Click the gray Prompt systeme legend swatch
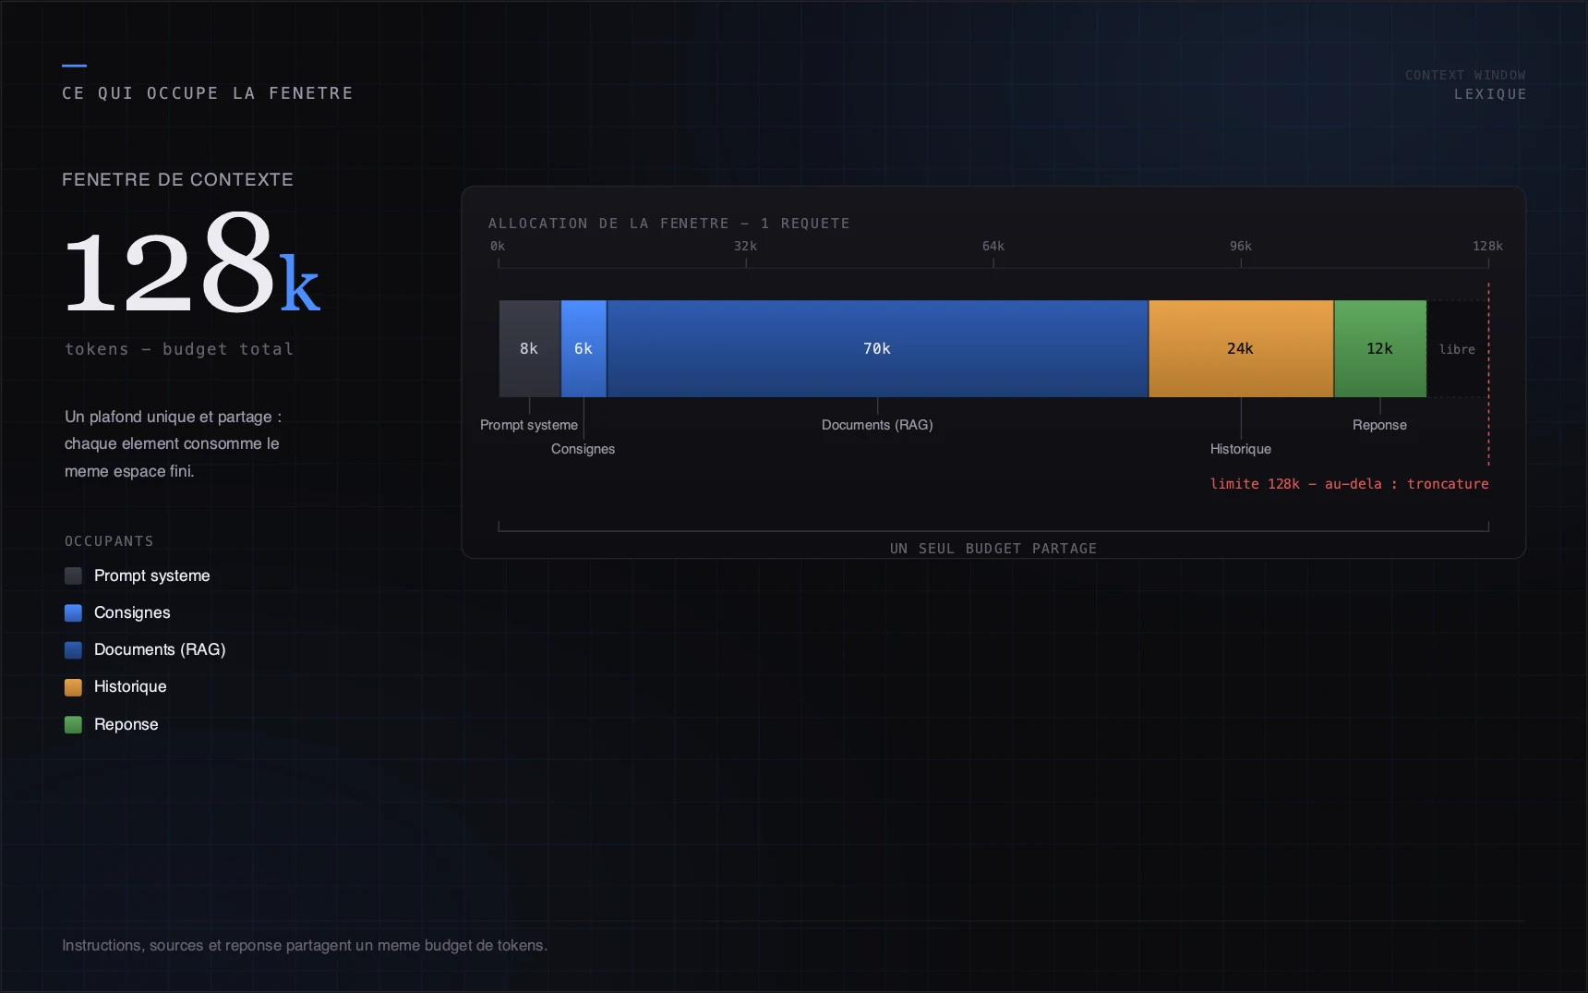Image resolution: width=1588 pixels, height=993 pixels. (73, 575)
